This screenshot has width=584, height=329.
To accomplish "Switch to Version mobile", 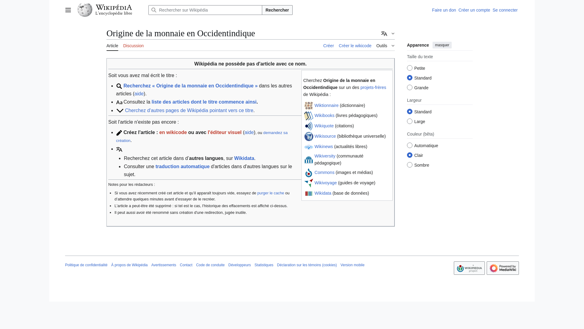I will click(352, 265).
